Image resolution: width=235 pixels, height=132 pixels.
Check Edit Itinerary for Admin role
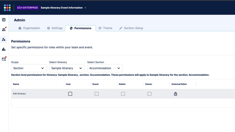(x=123, y=94)
